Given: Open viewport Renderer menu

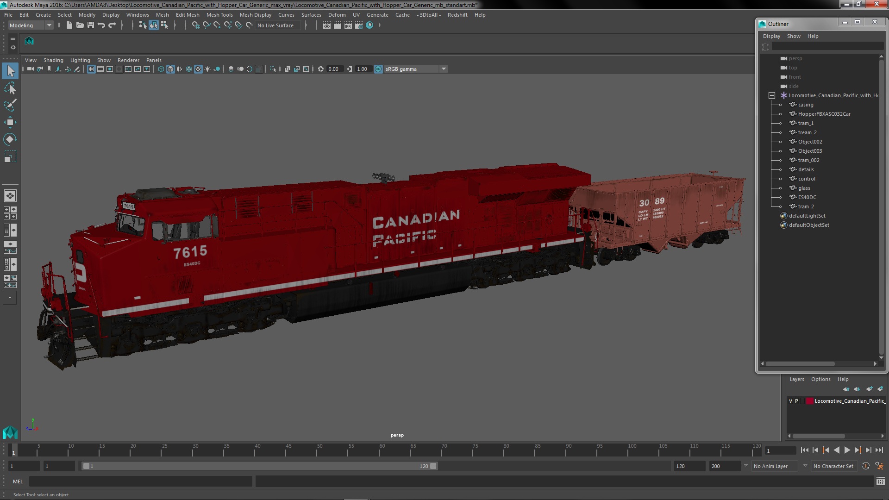Looking at the screenshot, I should [128, 60].
